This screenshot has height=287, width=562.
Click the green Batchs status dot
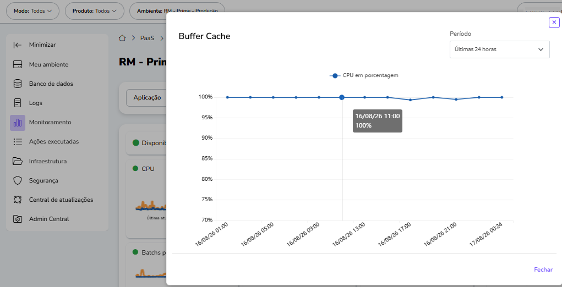point(135,252)
